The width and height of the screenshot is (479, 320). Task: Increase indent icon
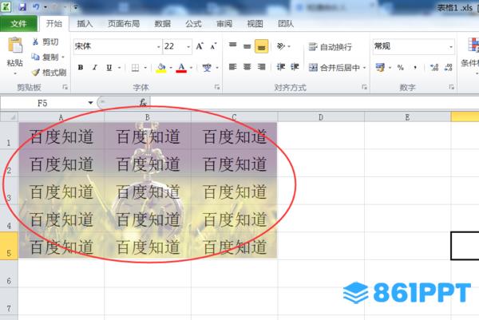(295, 67)
